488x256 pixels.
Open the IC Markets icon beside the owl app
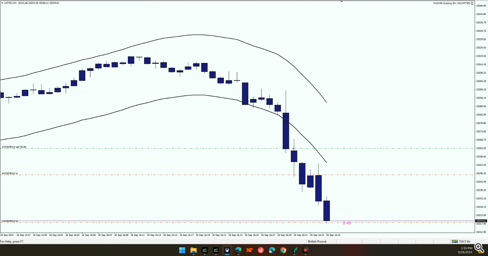[x=216, y=250]
